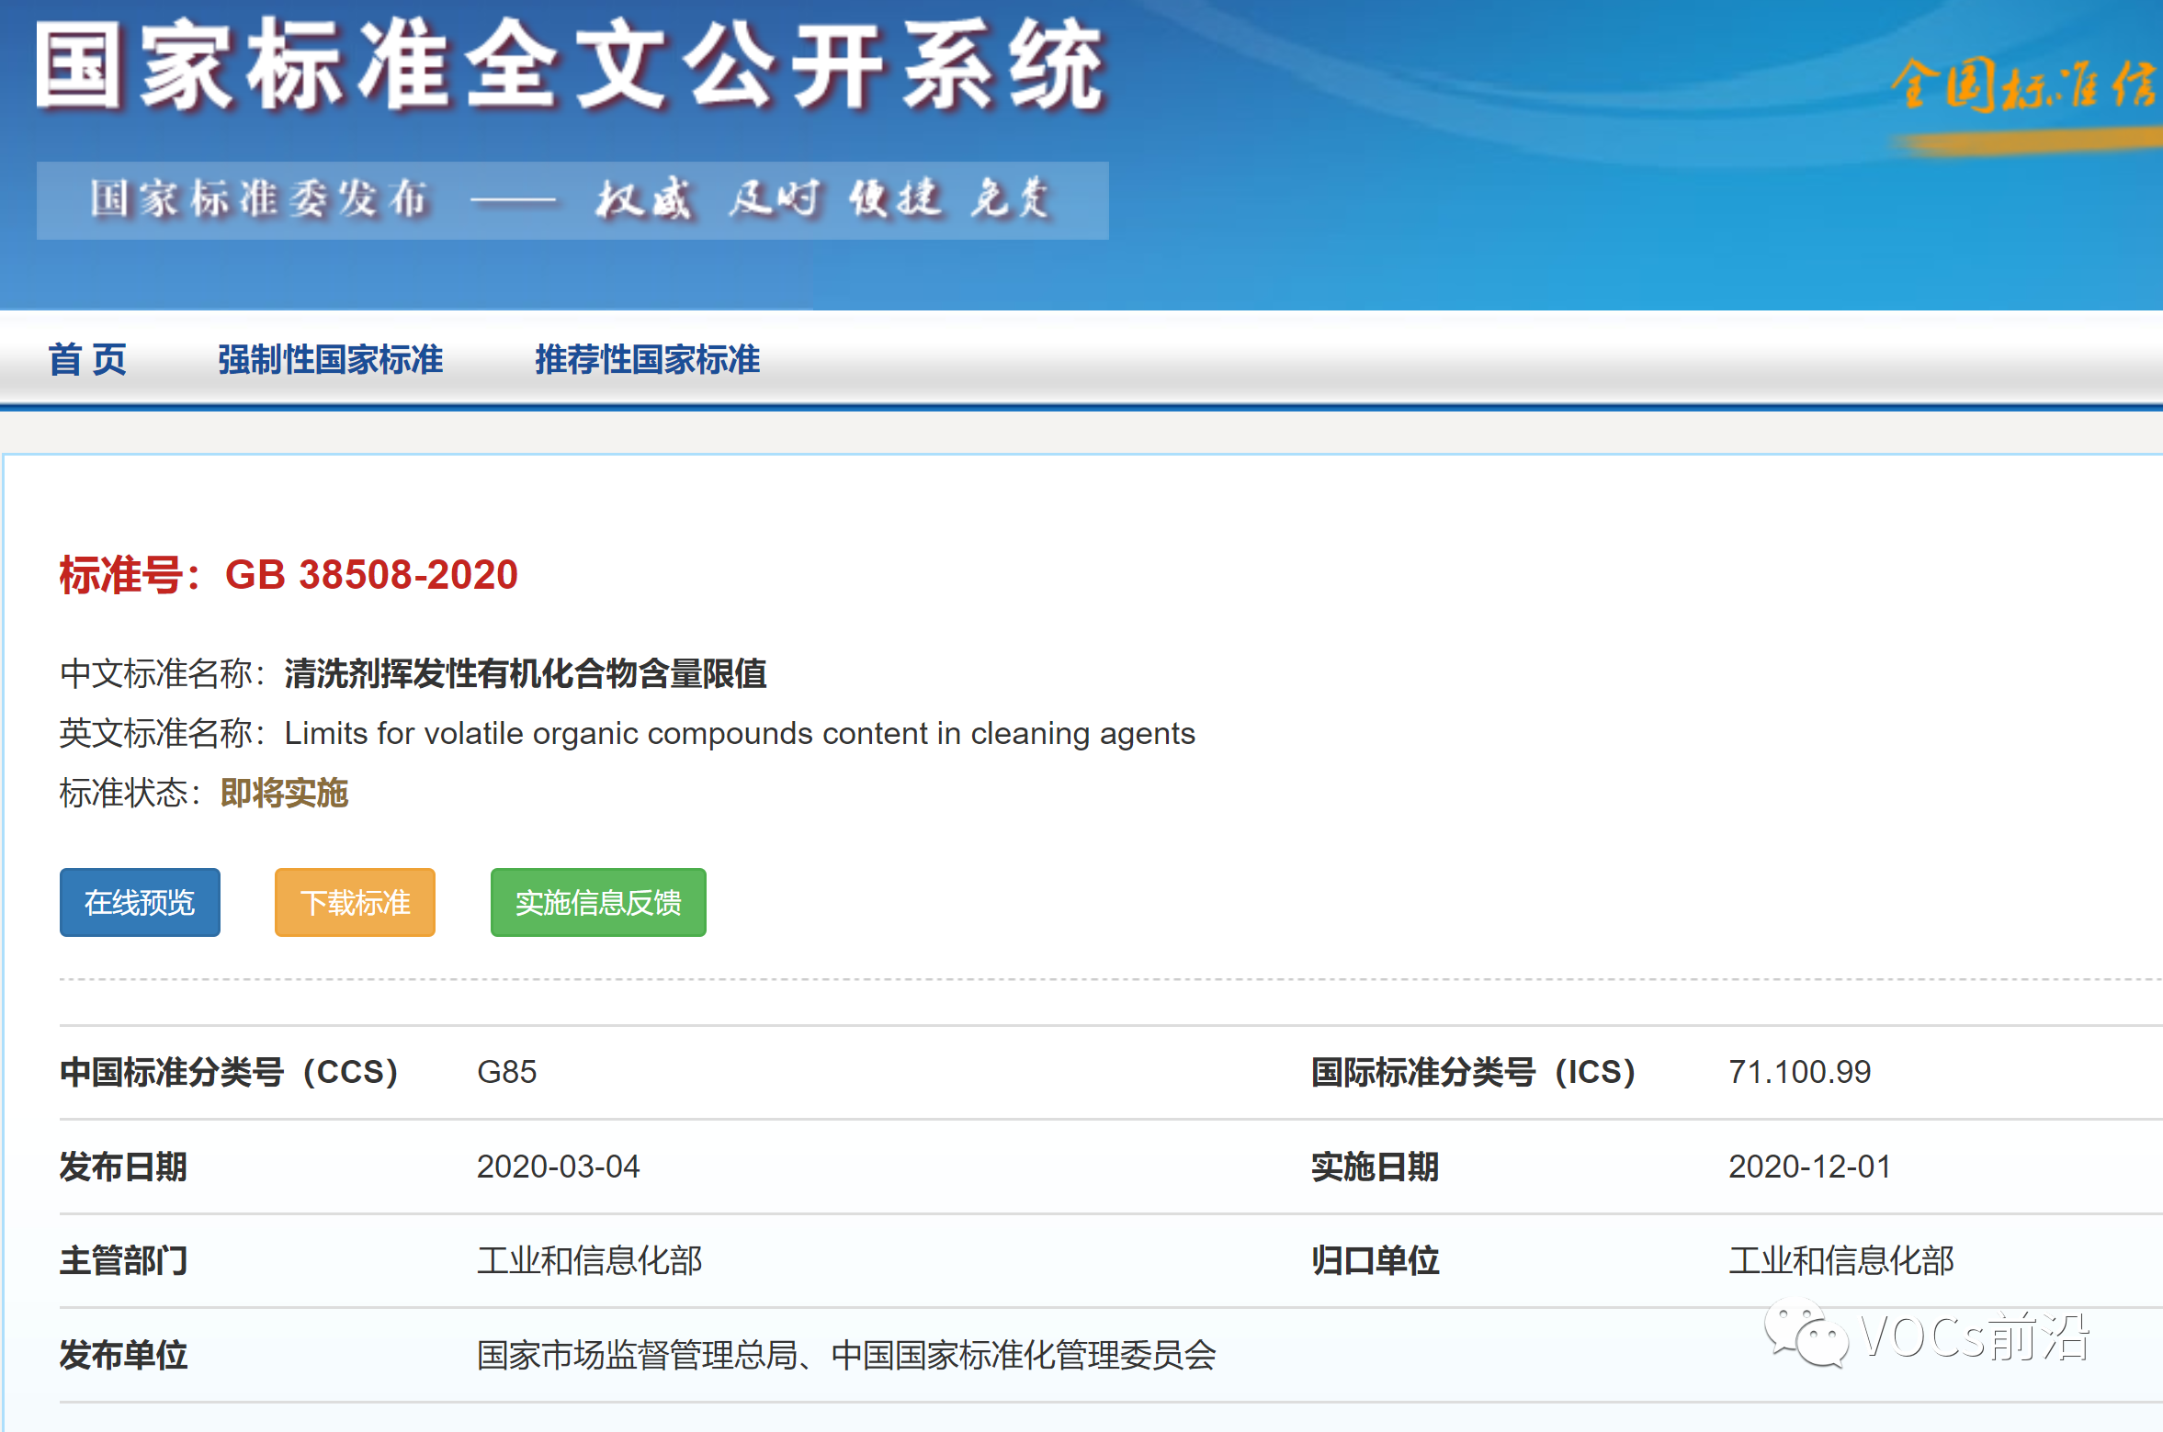Click the 即将实施 status label
This screenshot has height=1432, width=2163.
[x=284, y=793]
